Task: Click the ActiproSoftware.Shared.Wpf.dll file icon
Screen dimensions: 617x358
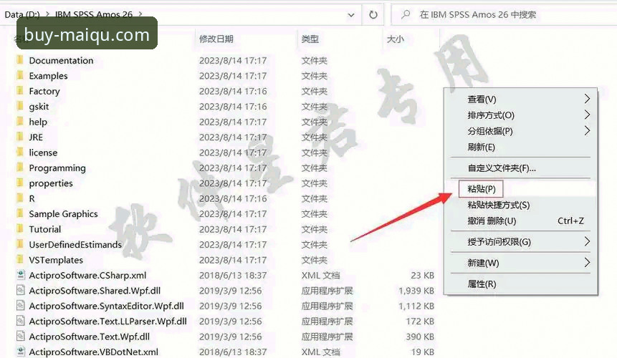Action: (x=21, y=291)
